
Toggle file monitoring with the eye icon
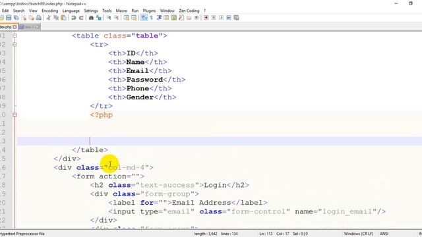(196, 18)
